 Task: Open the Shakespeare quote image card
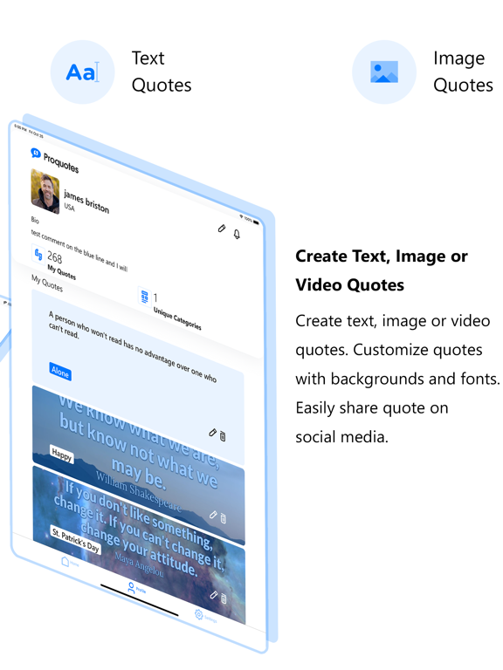click(x=139, y=463)
